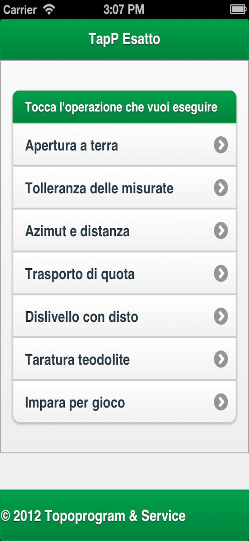Open the Apertura a terra operation
Viewport: 249px width, 541px height.
pos(108,145)
